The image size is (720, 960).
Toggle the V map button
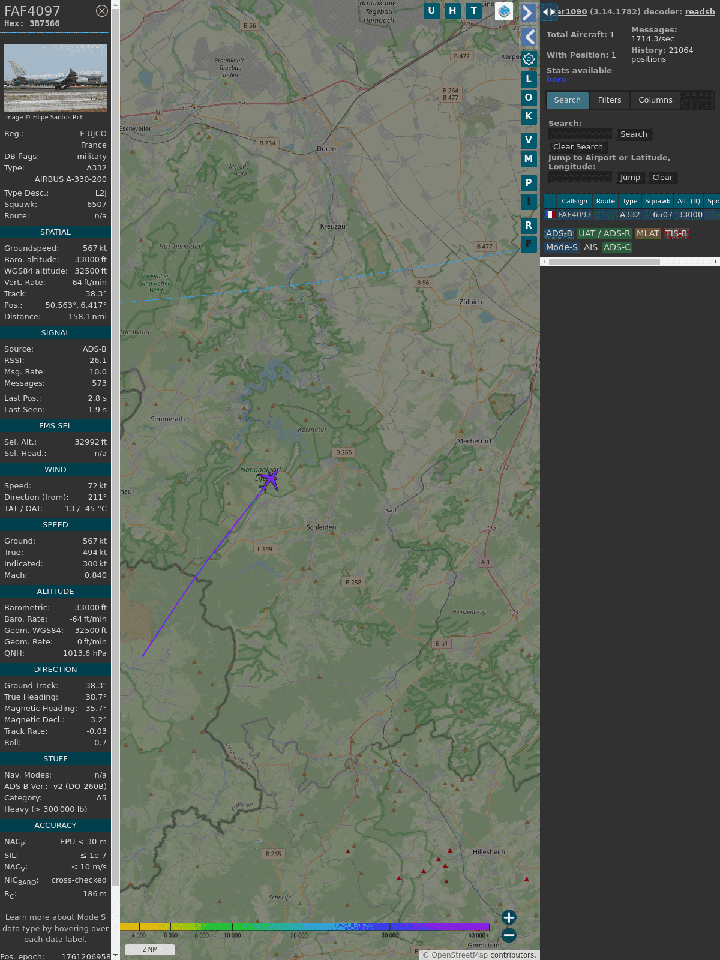[x=529, y=140]
